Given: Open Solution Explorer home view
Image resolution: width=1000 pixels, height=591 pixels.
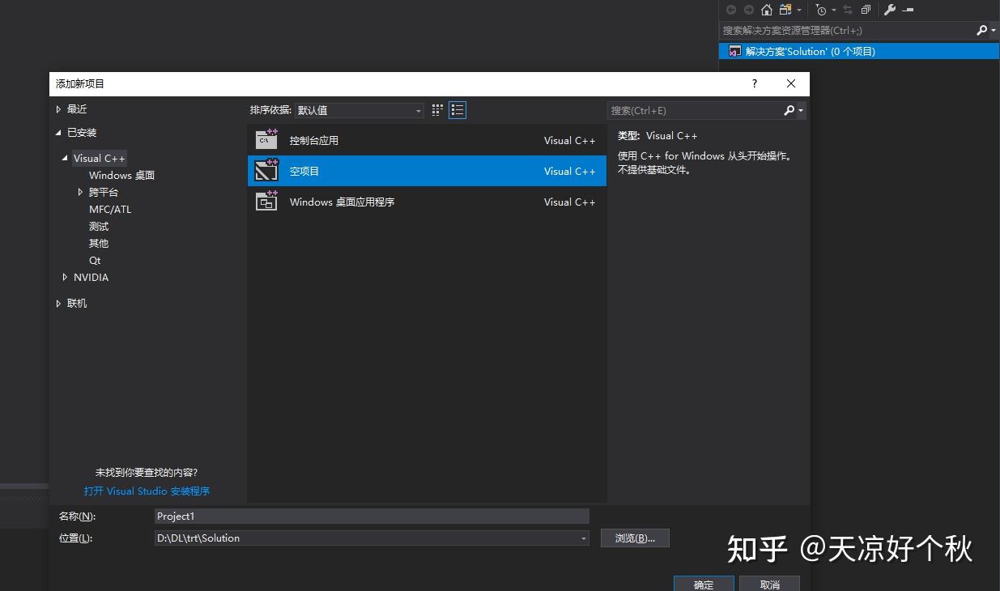Looking at the screenshot, I should click(x=767, y=10).
